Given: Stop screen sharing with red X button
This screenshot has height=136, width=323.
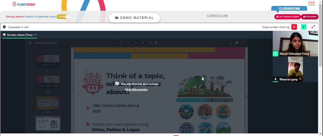Looking at the screenshot, I should click(294, 27).
